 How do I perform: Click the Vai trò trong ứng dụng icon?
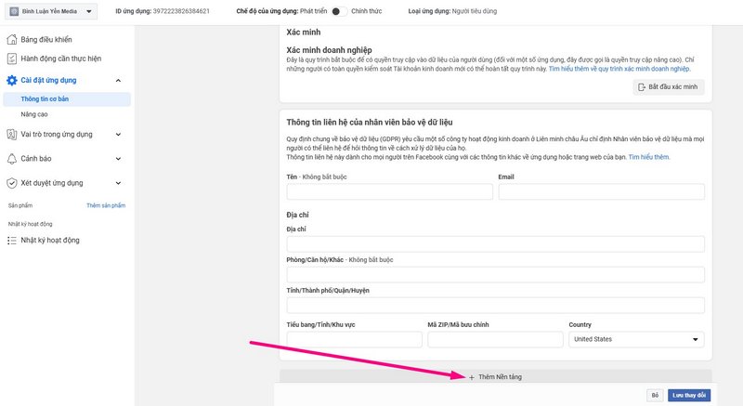[12, 135]
